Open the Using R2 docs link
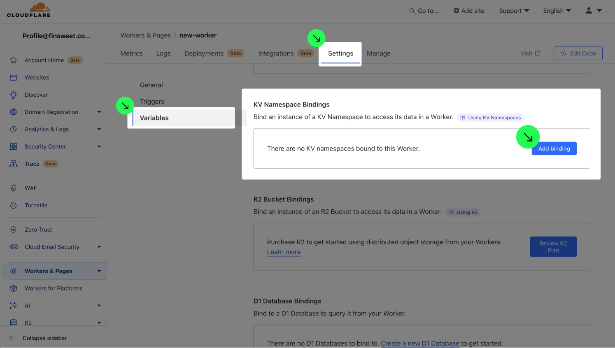This screenshot has width=615, height=348. (463, 212)
